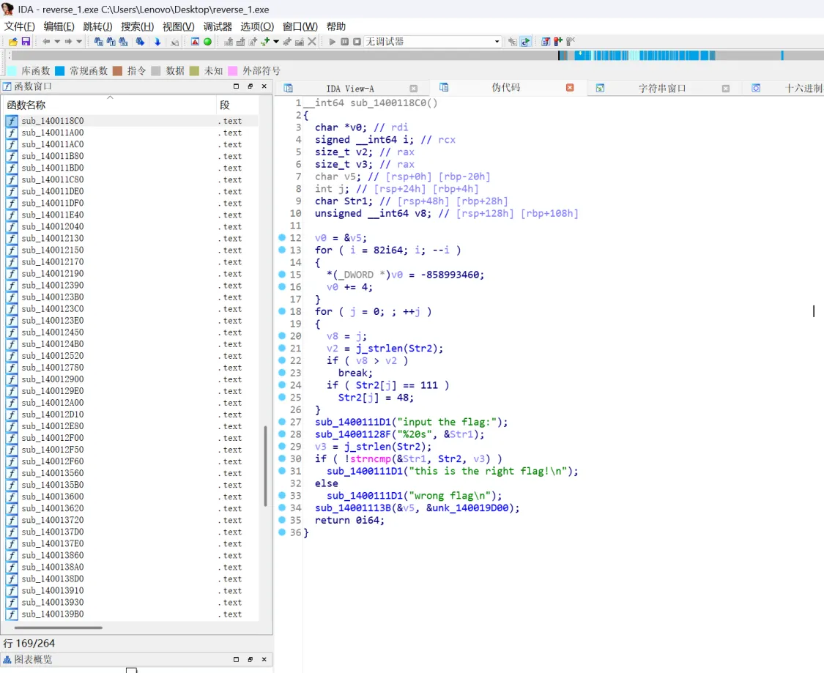The height and width of the screenshot is (673, 824).
Task: Close the IDA View-A tab
Action: pyautogui.click(x=414, y=89)
